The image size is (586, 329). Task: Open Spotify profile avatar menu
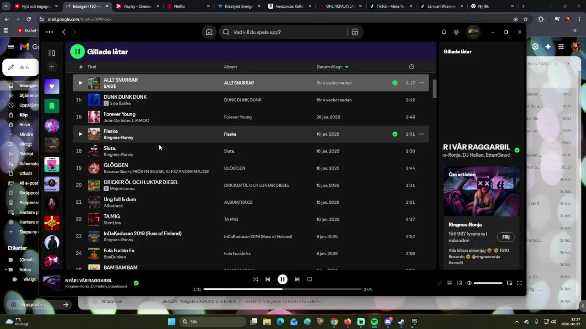(473, 32)
